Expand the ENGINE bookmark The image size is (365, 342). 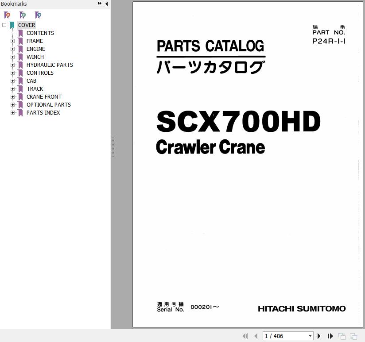[x=12, y=49]
